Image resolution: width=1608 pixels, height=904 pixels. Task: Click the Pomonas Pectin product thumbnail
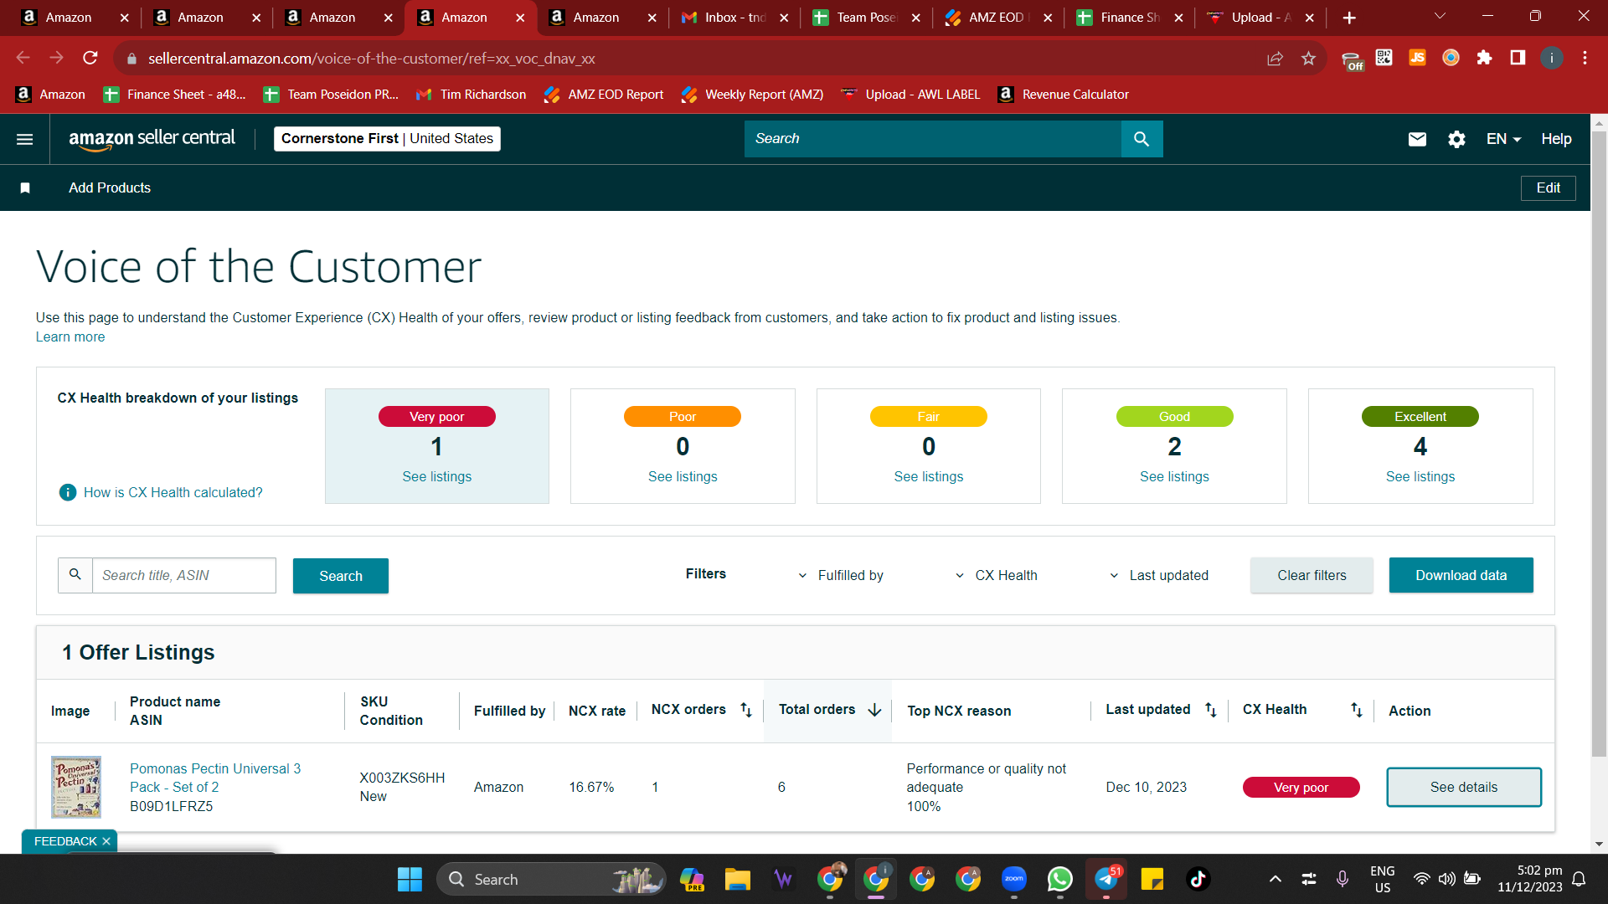(76, 788)
